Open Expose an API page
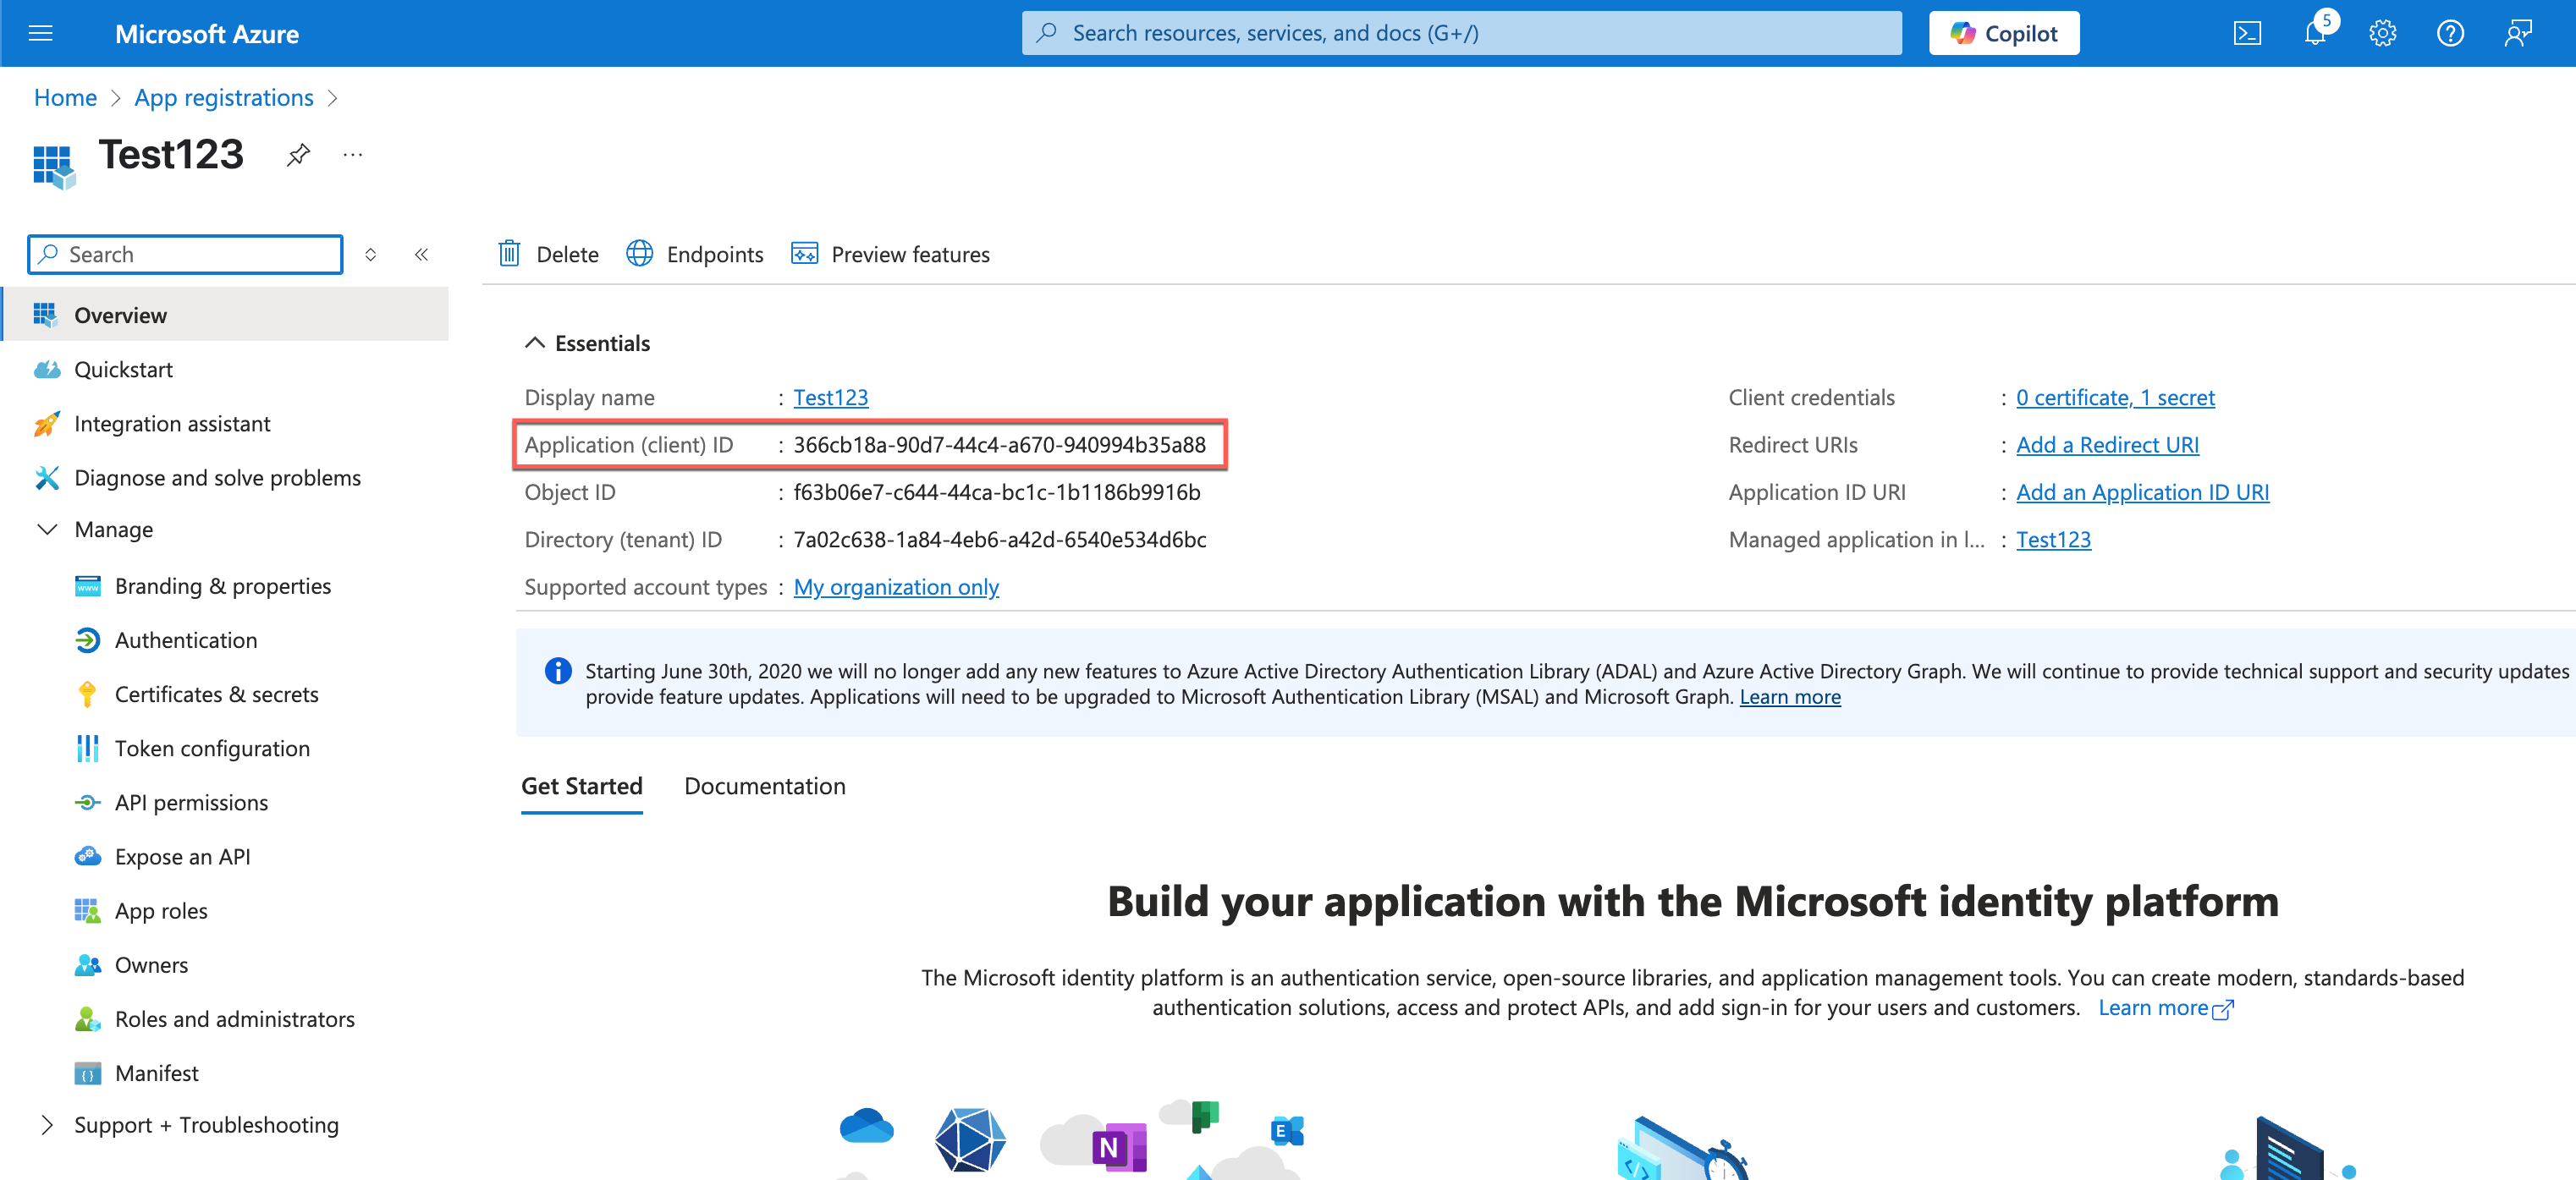Image resolution: width=2576 pixels, height=1180 pixels. click(x=182, y=856)
